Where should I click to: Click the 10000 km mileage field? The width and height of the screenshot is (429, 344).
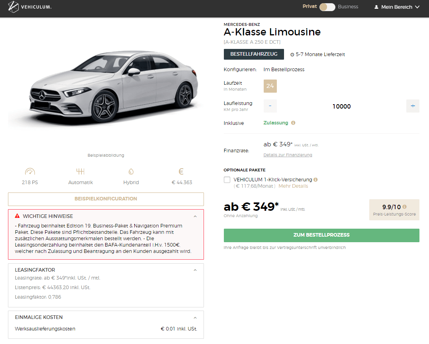(341, 106)
